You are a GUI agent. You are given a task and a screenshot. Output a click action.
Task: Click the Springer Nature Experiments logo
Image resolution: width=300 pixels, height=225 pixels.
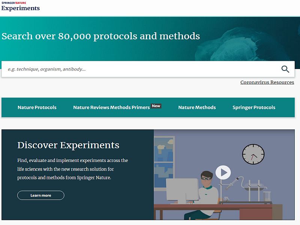pyautogui.click(x=21, y=6)
